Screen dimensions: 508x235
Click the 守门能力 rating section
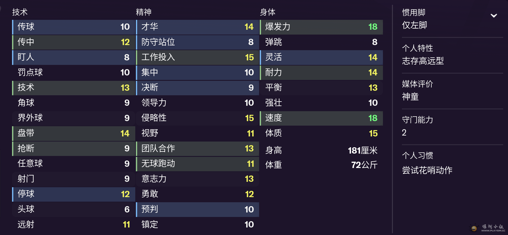point(452,126)
